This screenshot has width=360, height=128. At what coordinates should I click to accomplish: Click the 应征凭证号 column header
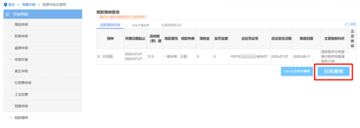pyautogui.click(x=250, y=38)
